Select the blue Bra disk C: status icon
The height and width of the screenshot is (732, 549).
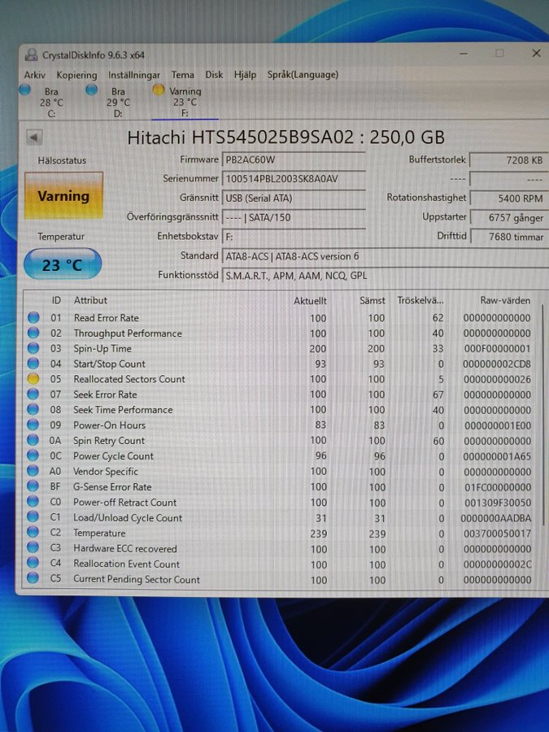click(24, 90)
